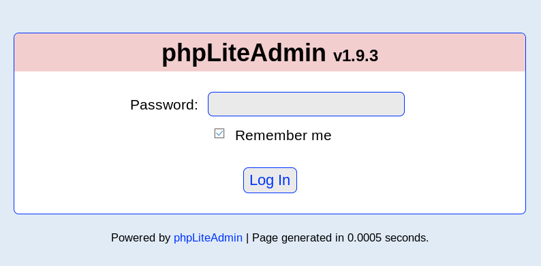
Task: Select the blue-bordered Log In button
Action: click(270, 180)
